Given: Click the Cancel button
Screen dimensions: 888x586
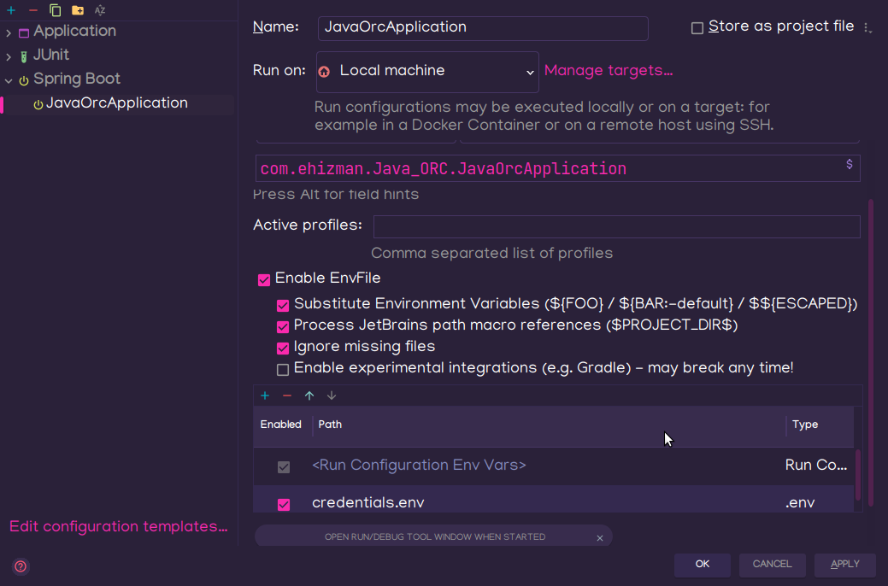Looking at the screenshot, I should coord(772,565).
